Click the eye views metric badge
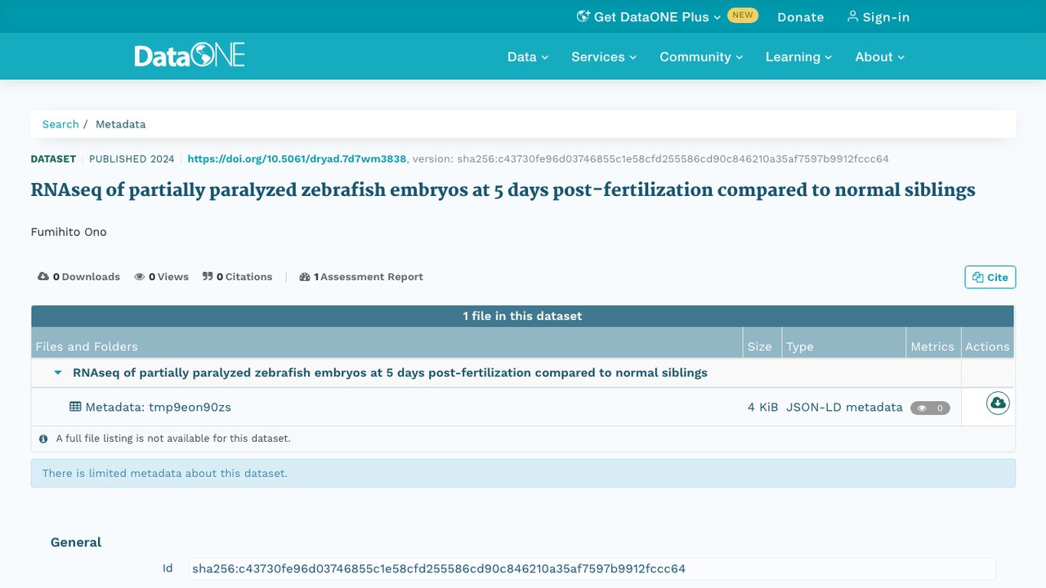 coord(930,408)
